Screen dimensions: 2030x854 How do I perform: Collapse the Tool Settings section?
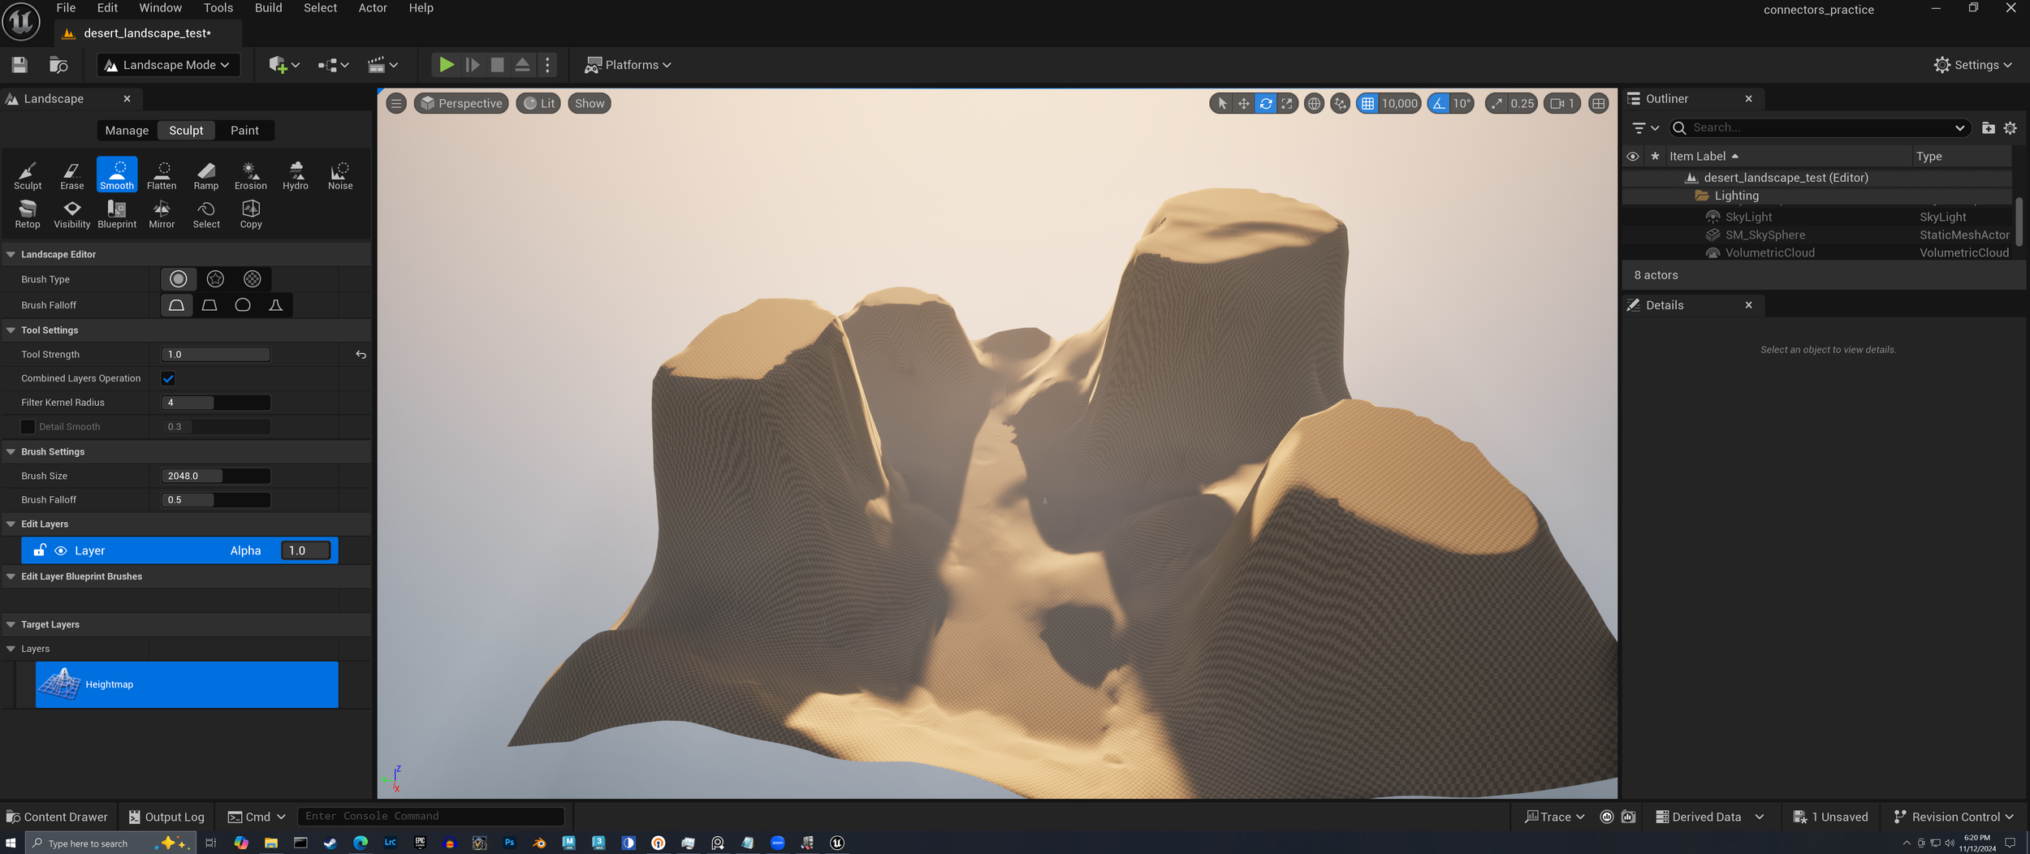point(11,330)
